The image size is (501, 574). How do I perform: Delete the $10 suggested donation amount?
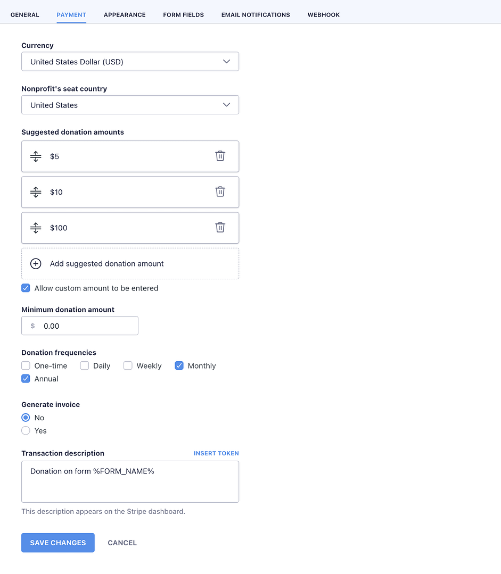point(220,192)
